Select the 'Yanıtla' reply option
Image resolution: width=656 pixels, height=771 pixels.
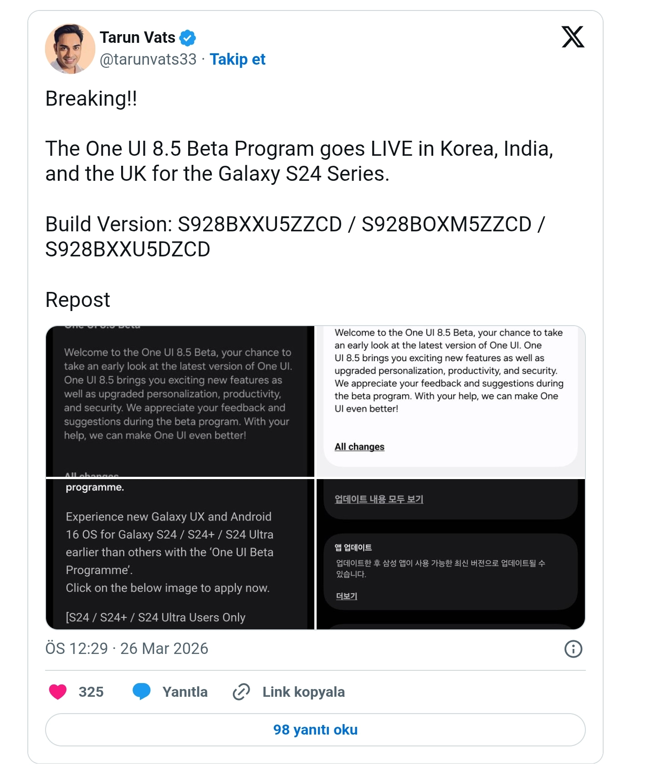184,692
